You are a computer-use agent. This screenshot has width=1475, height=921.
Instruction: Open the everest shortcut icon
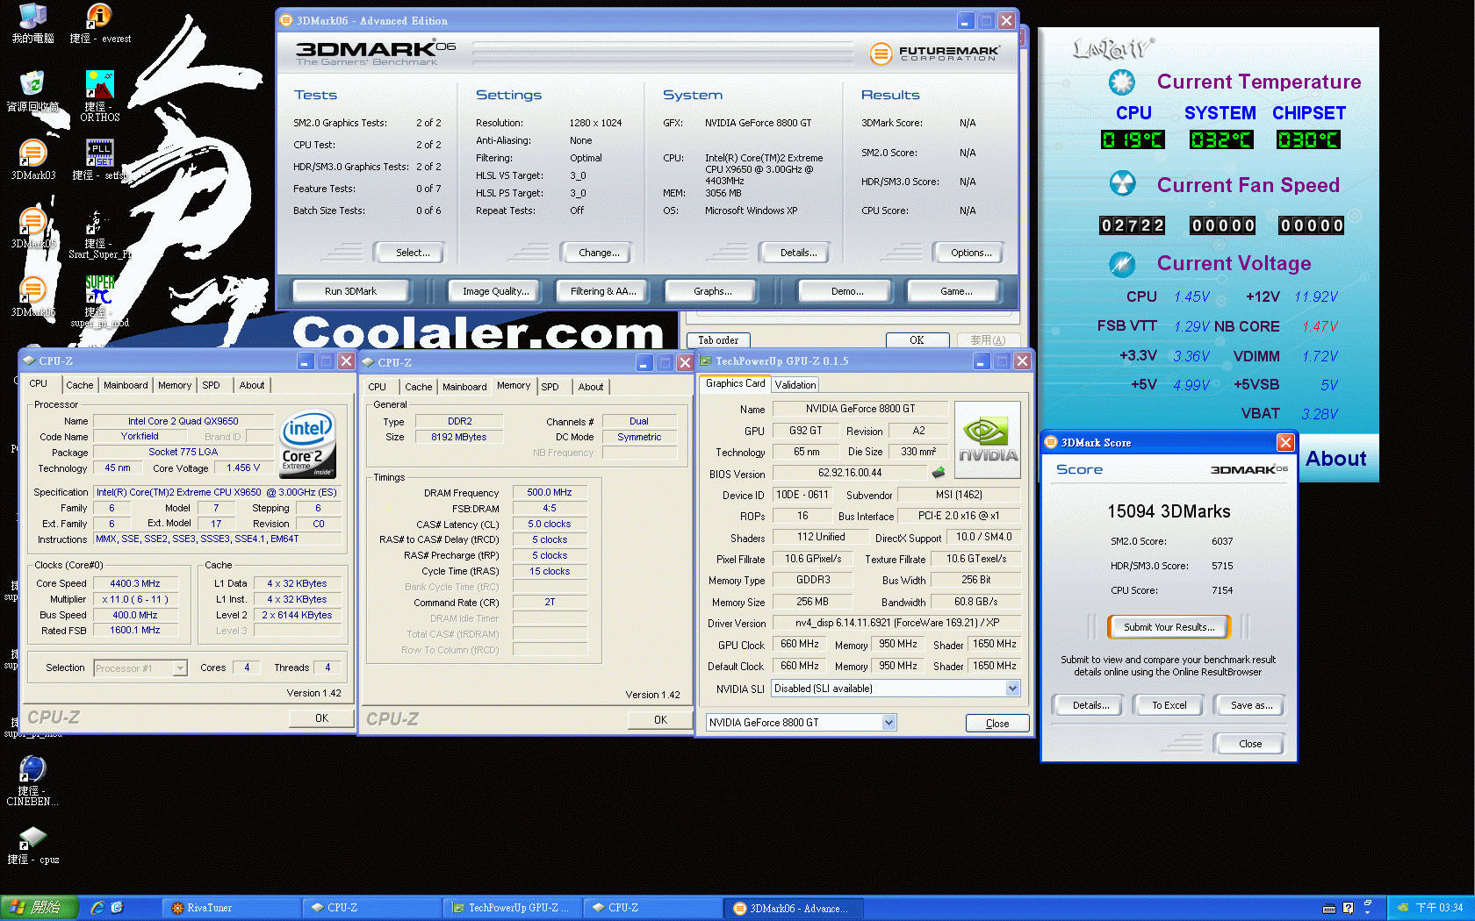(x=99, y=24)
